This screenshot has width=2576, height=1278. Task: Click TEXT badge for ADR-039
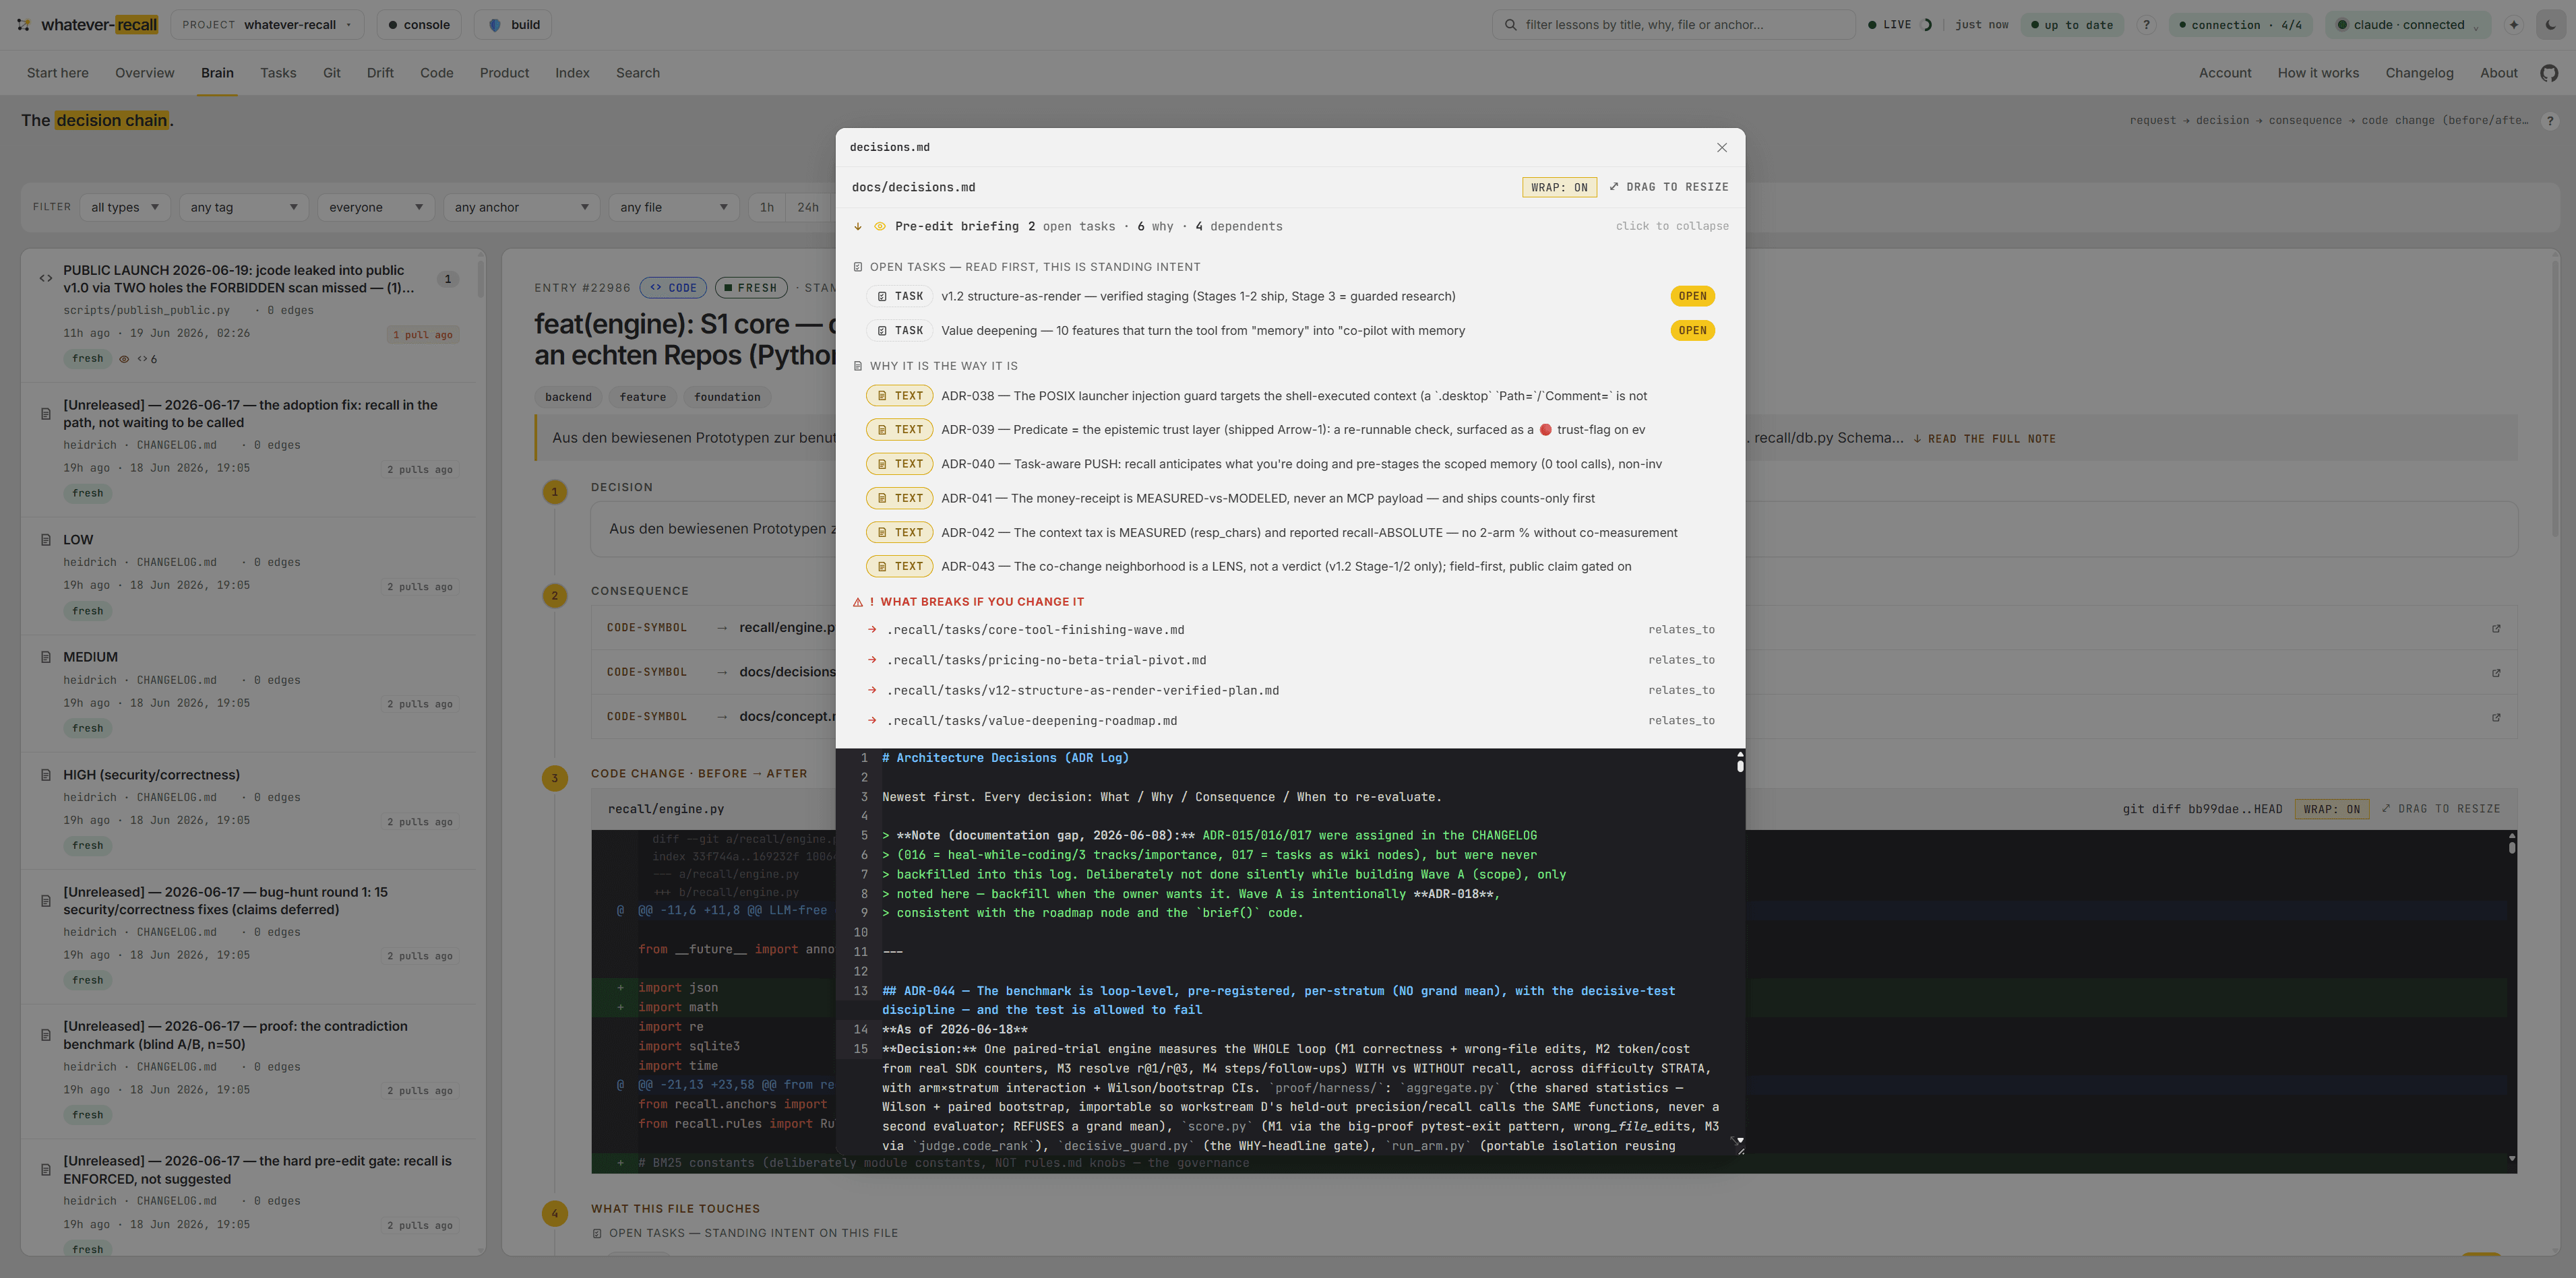tap(899, 430)
